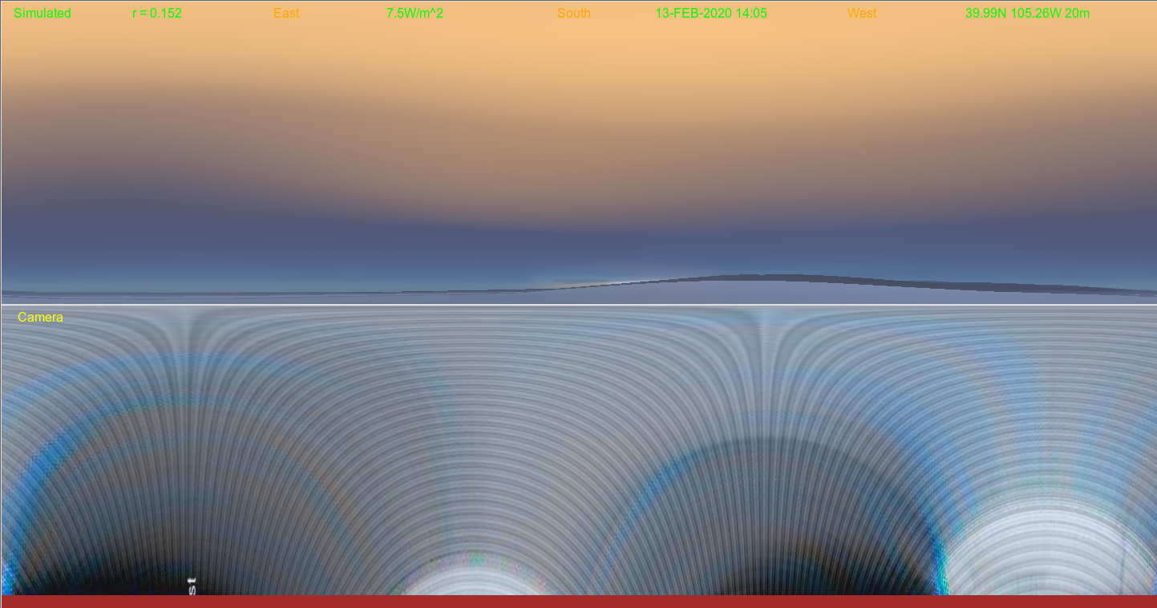
Task: Click the left streak convergence below Camera label
Action: pyautogui.click(x=189, y=329)
